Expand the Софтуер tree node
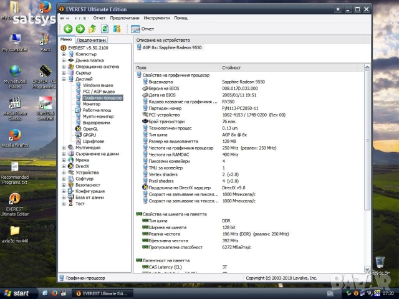The image size is (399, 299). tap(64, 179)
